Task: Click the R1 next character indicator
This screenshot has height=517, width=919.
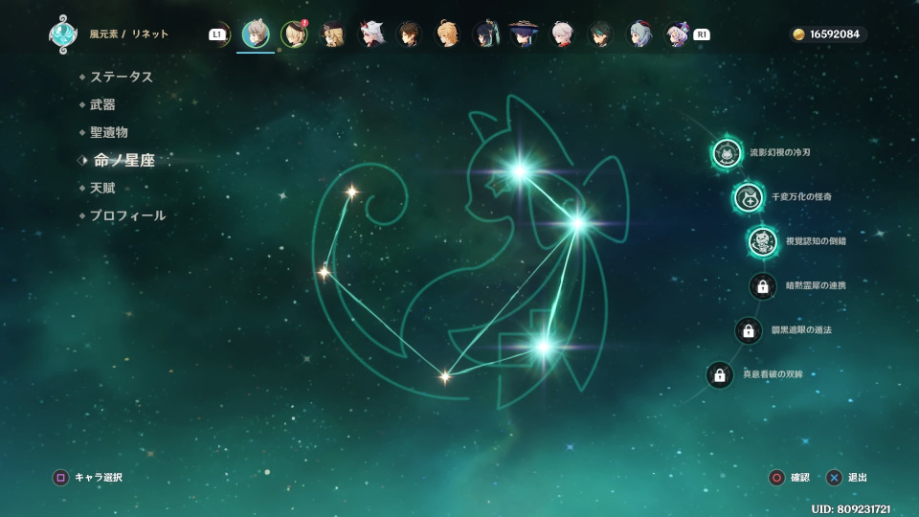Action: 702,34
